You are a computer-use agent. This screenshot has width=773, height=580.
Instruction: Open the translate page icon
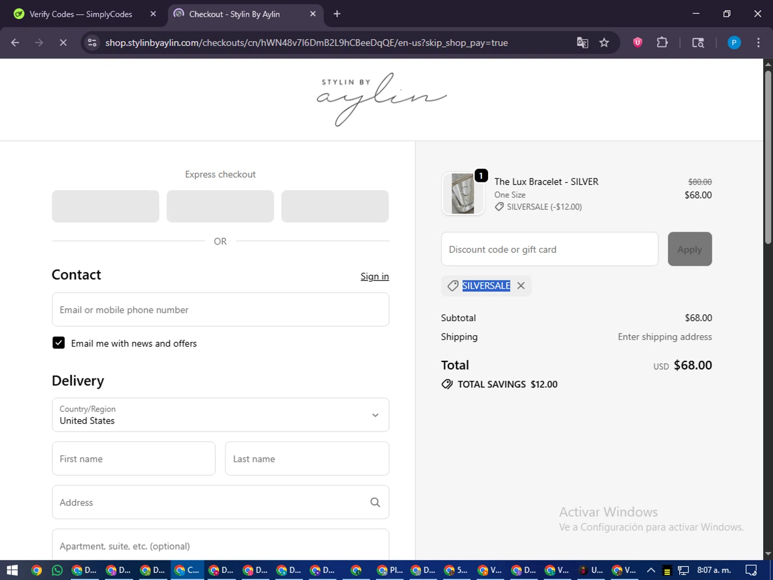pyautogui.click(x=582, y=43)
